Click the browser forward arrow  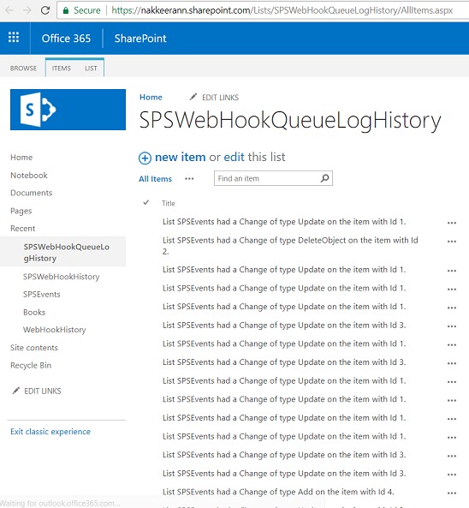(x=27, y=10)
